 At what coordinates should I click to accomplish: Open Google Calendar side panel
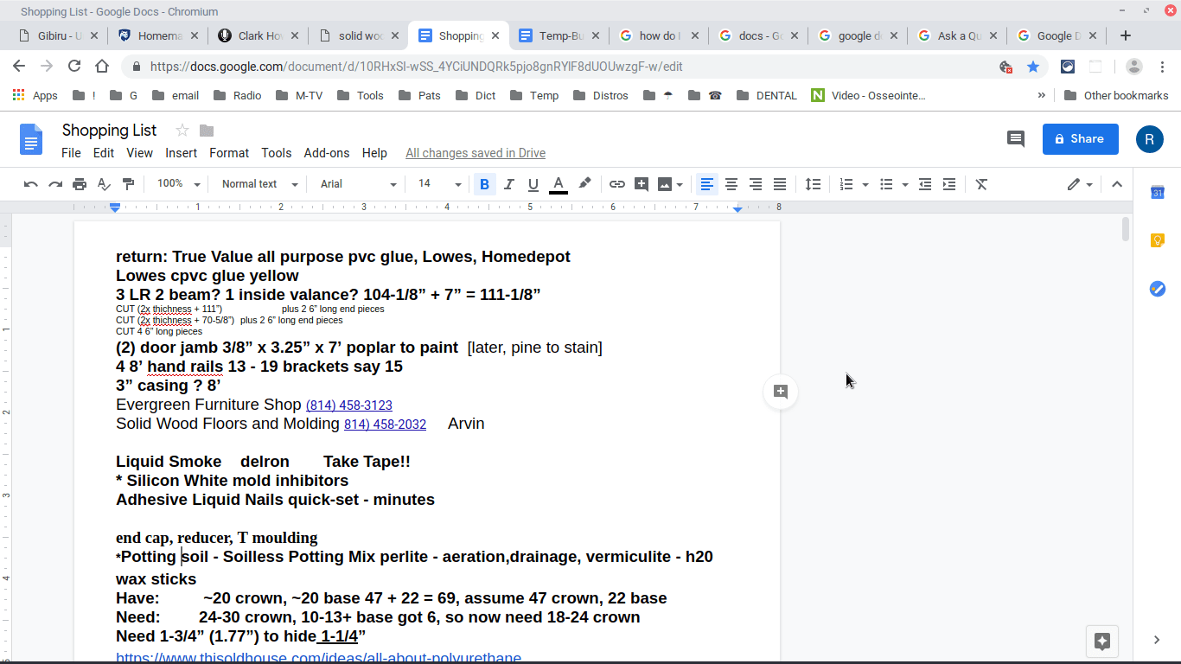pos(1158,191)
